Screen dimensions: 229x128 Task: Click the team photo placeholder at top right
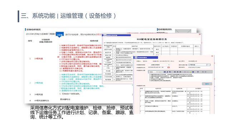click(183, 31)
